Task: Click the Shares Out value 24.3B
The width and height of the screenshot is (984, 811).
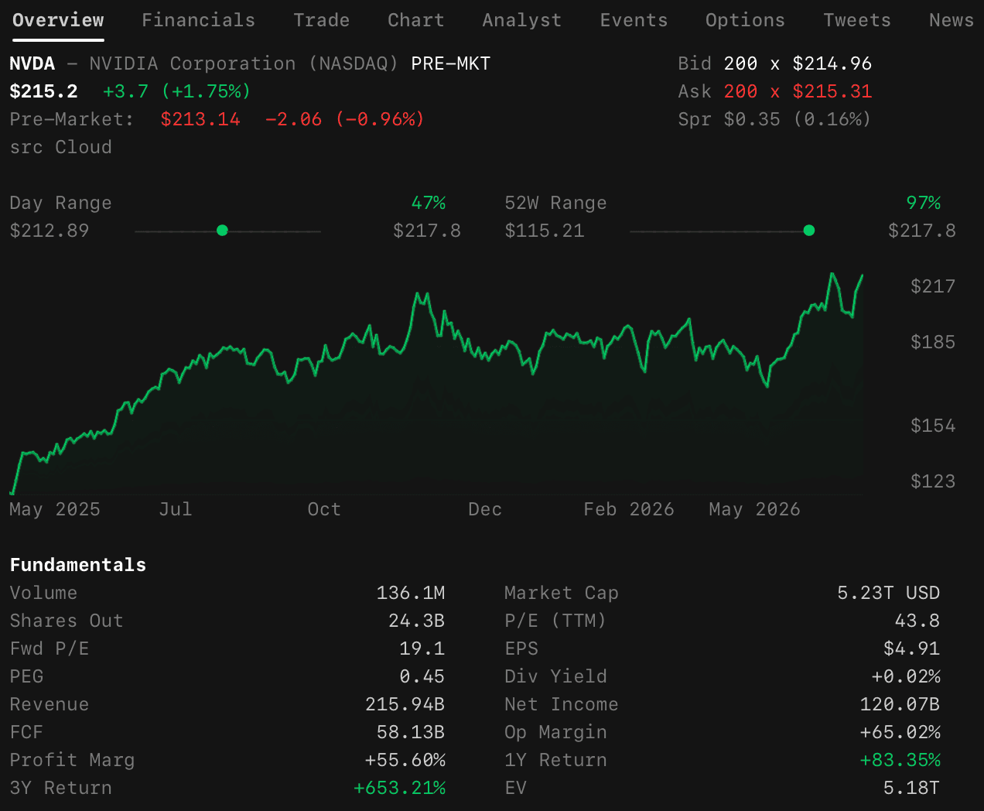Action: [417, 621]
